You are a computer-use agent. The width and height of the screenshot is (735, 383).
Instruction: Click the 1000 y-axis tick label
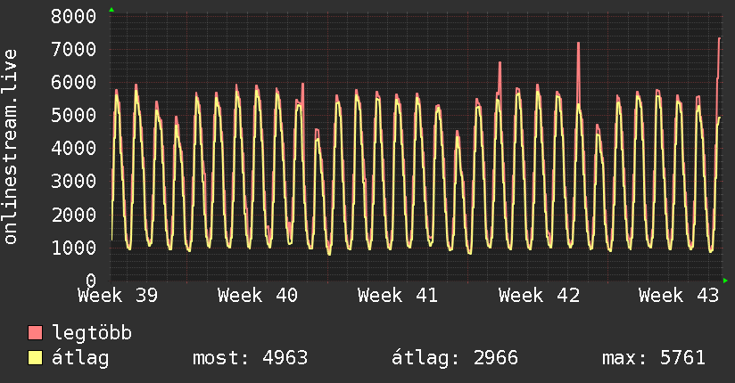[74, 248]
